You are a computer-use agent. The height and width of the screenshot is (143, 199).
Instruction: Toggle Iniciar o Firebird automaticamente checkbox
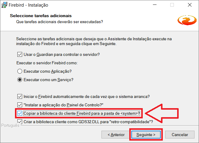tap(20, 97)
